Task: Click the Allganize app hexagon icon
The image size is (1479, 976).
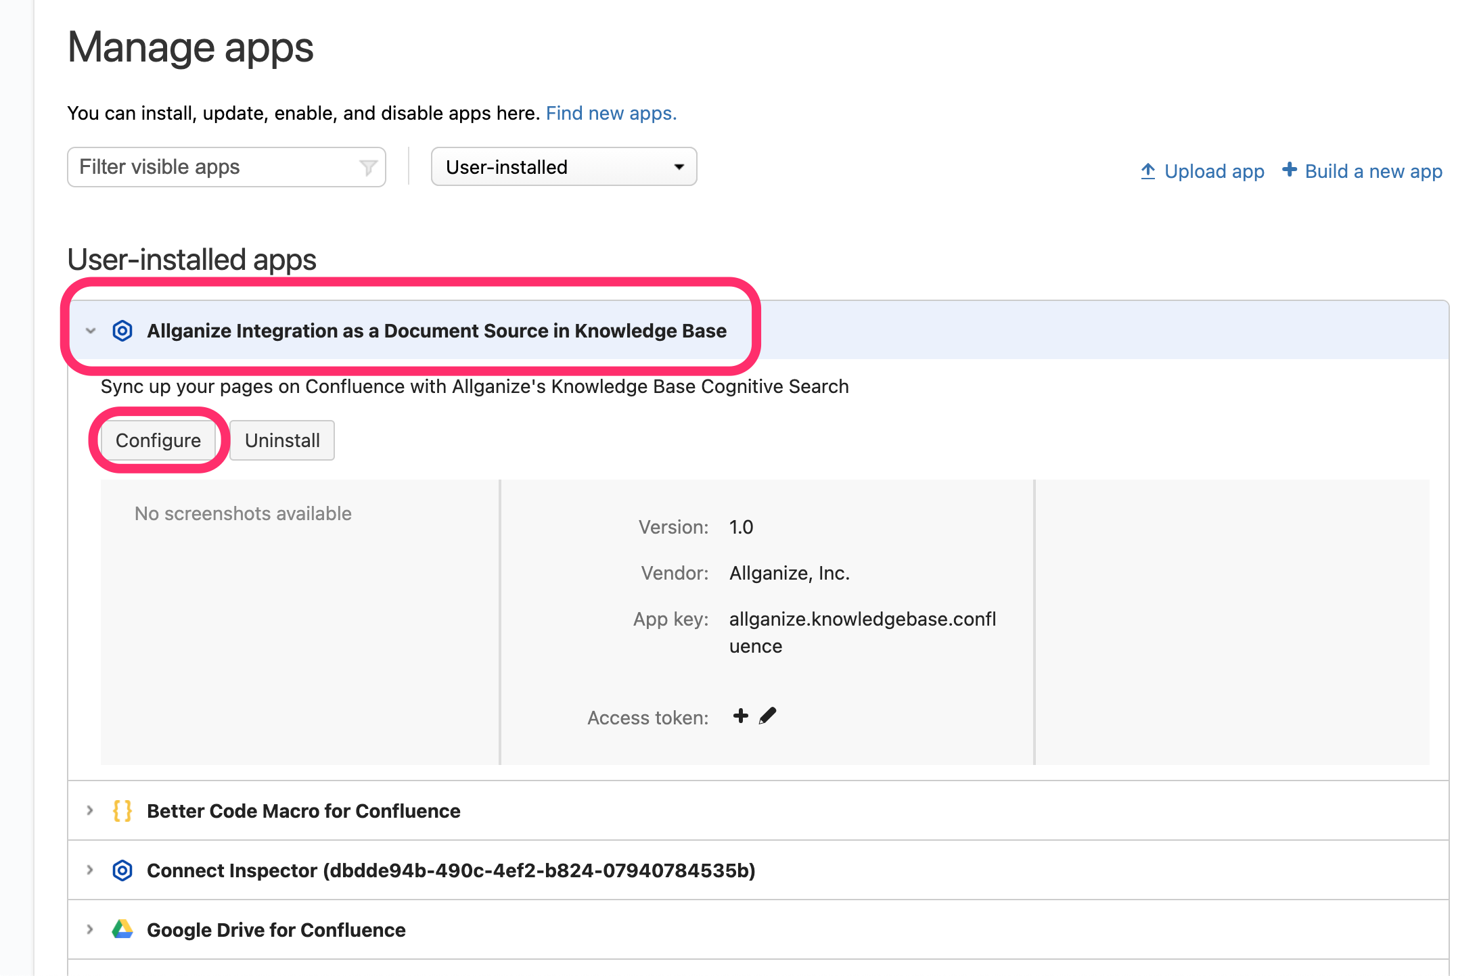Action: coord(122,331)
